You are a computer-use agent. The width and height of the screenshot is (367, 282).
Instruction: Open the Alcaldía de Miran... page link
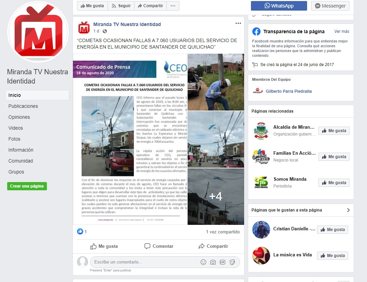pos(294,127)
